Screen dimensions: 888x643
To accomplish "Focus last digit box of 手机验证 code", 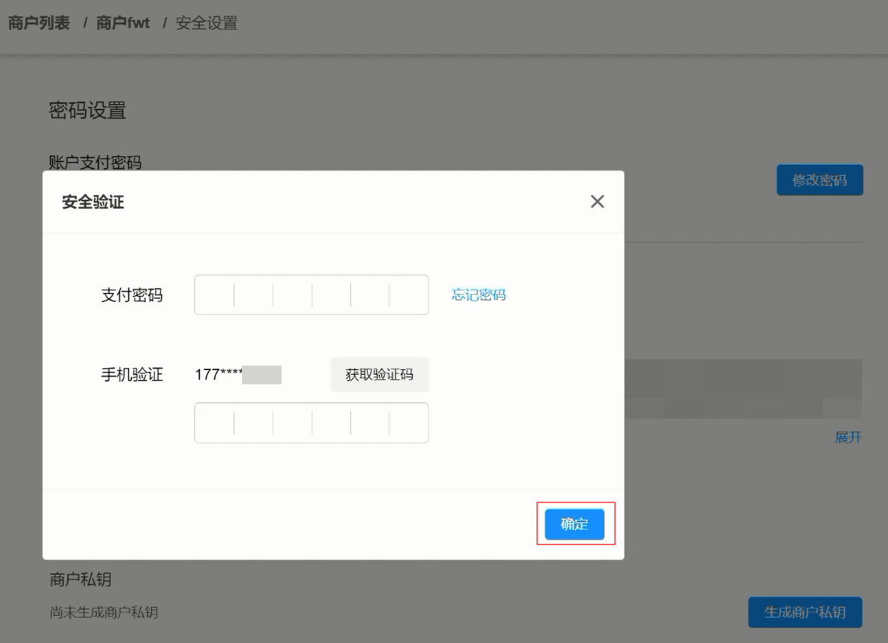I will [409, 423].
